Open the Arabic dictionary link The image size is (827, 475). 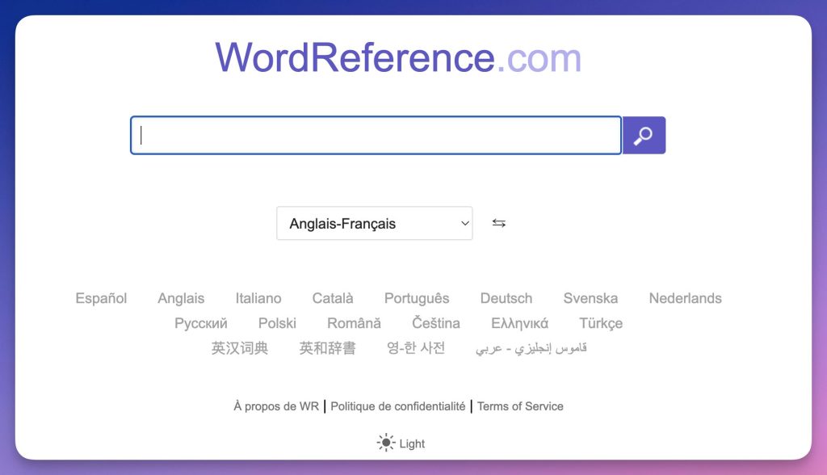[x=529, y=347]
